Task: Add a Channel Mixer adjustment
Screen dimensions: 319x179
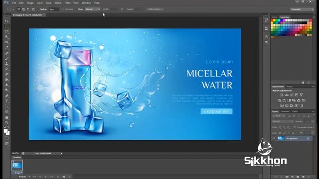Action: [x=299, y=100]
